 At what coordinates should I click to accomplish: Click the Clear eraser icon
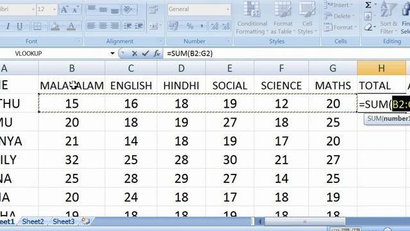pos(368,27)
